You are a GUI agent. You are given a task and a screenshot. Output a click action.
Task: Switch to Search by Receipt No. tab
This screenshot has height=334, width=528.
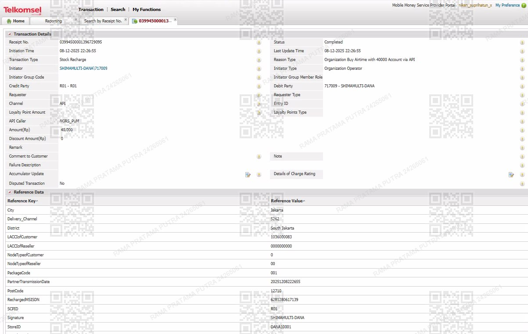[x=103, y=21]
